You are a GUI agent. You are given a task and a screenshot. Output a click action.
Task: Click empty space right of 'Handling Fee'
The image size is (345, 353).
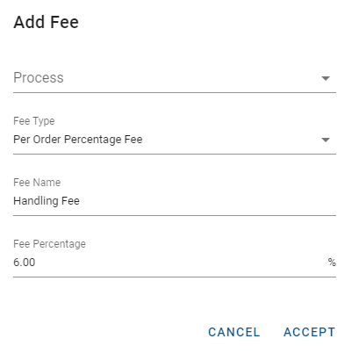click(205, 201)
